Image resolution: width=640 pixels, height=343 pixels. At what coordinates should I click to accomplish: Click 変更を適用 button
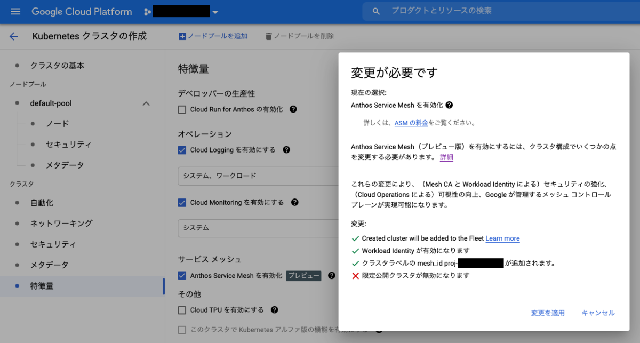(548, 313)
